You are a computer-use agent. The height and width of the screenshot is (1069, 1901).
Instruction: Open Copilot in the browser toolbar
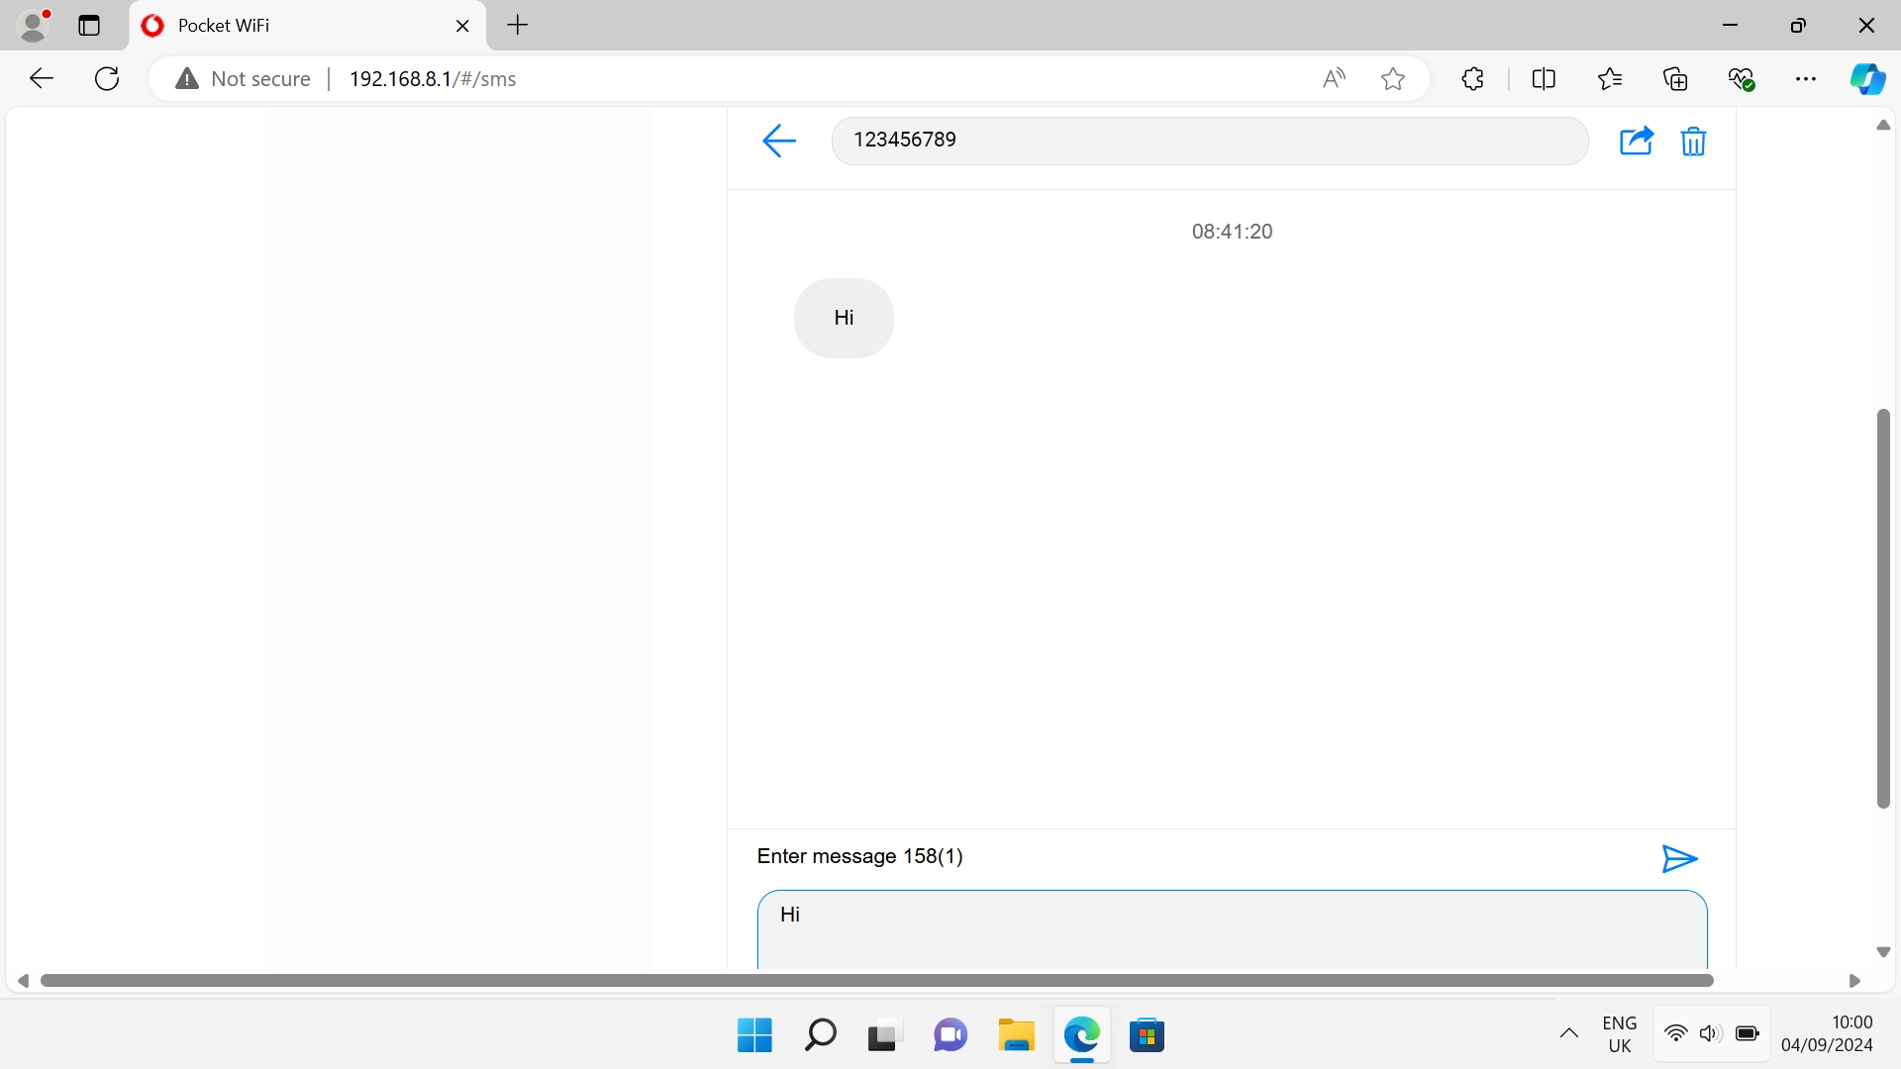click(1868, 78)
